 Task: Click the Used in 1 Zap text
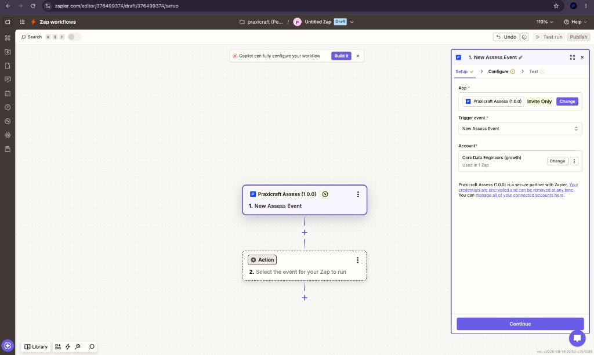(x=476, y=165)
